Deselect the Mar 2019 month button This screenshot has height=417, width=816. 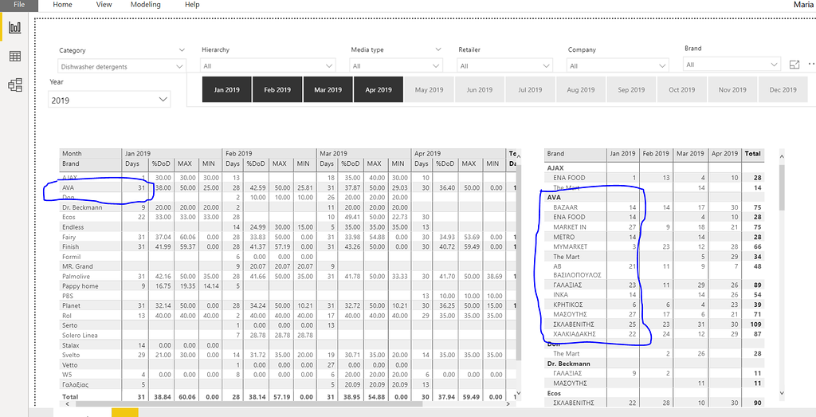tap(328, 89)
